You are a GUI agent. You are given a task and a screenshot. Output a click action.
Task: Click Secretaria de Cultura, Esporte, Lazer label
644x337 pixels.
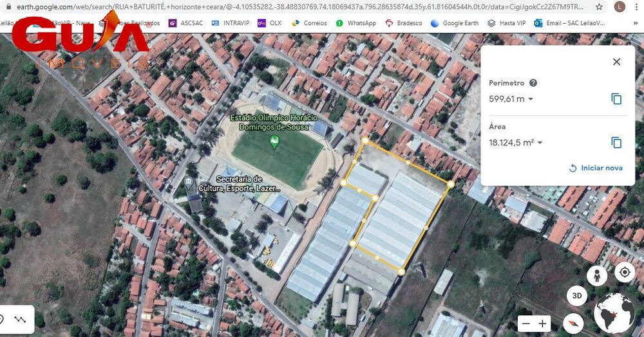click(240, 184)
